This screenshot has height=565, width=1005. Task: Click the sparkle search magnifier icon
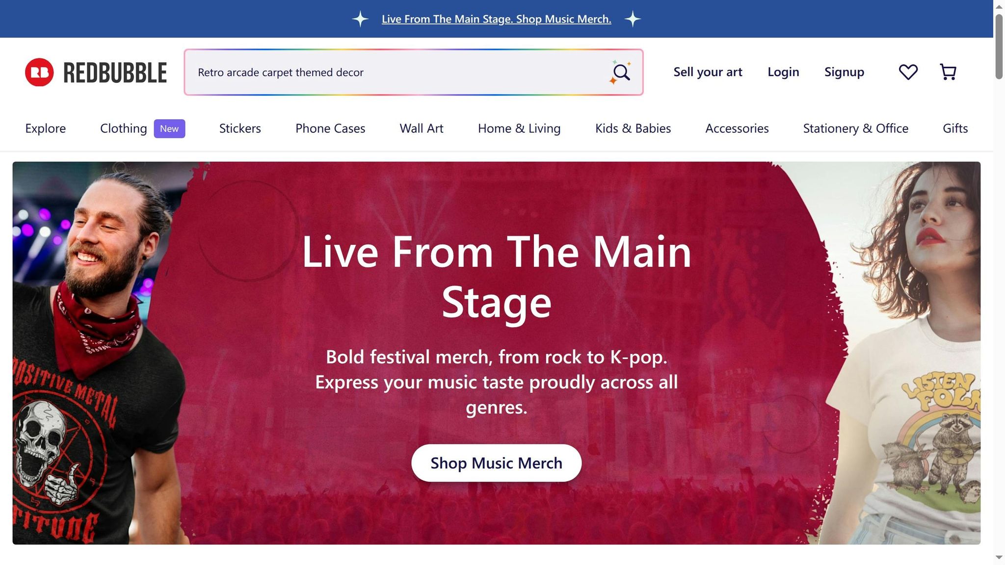621,73
